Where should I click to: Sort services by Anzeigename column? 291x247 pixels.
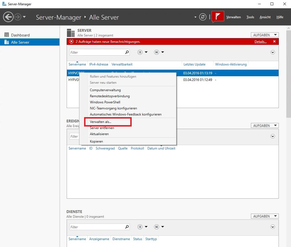click(99, 239)
